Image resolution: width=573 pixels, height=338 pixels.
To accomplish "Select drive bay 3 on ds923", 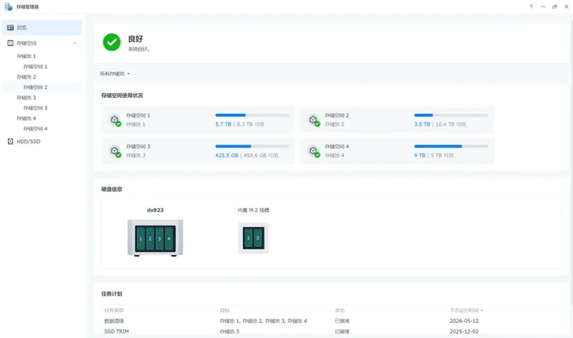I will click(160, 238).
